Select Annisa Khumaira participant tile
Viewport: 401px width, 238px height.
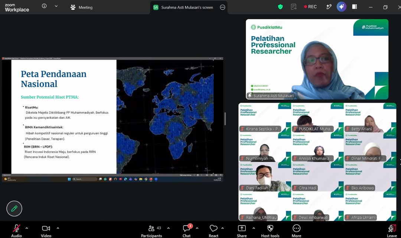coord(317,147)
